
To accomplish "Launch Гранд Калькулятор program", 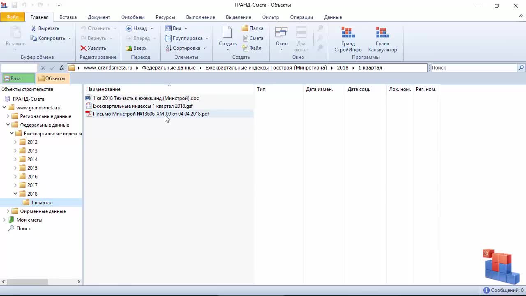I will 383,39.
